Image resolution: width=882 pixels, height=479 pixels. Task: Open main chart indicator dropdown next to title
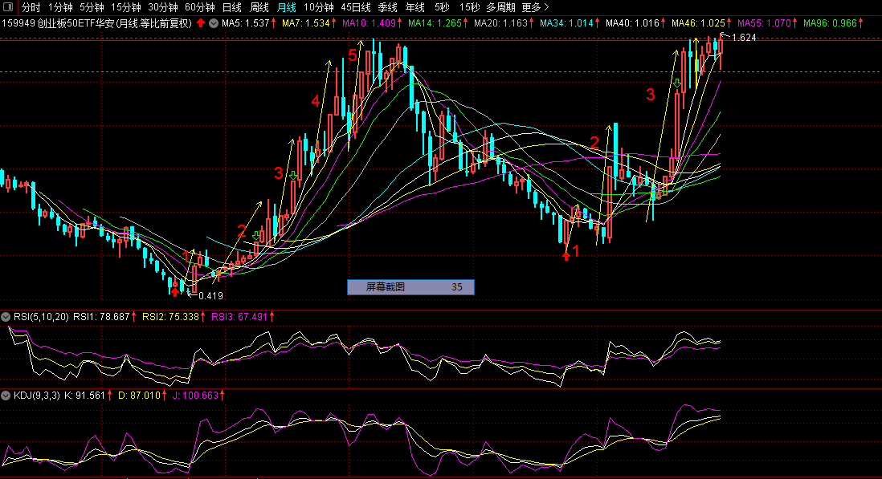(x=214, y=23)
